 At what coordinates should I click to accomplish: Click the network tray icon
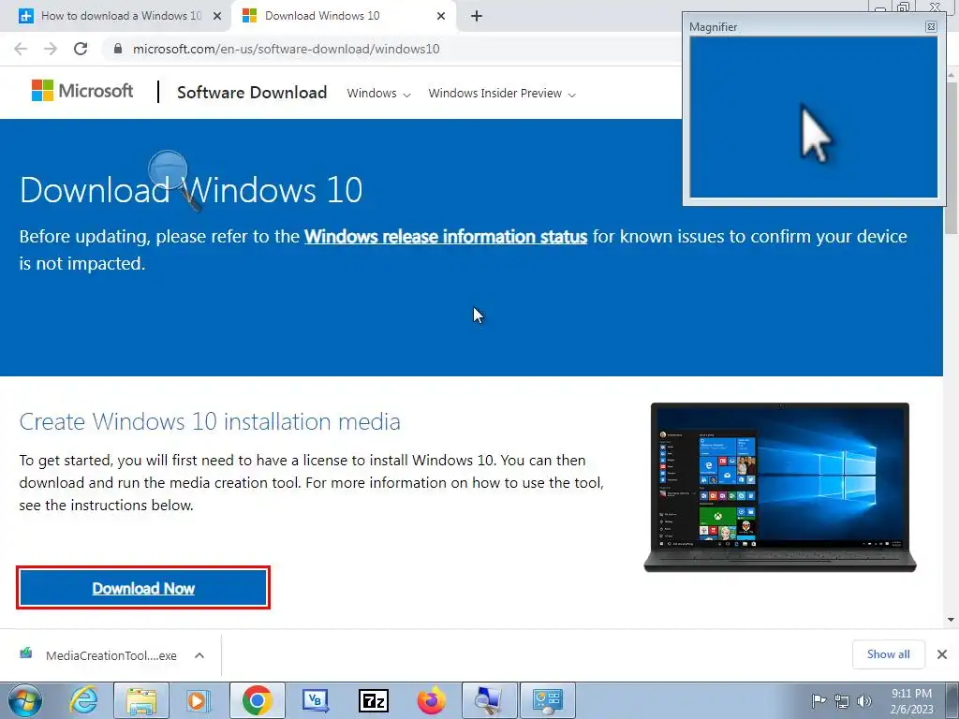coord(842,701)
